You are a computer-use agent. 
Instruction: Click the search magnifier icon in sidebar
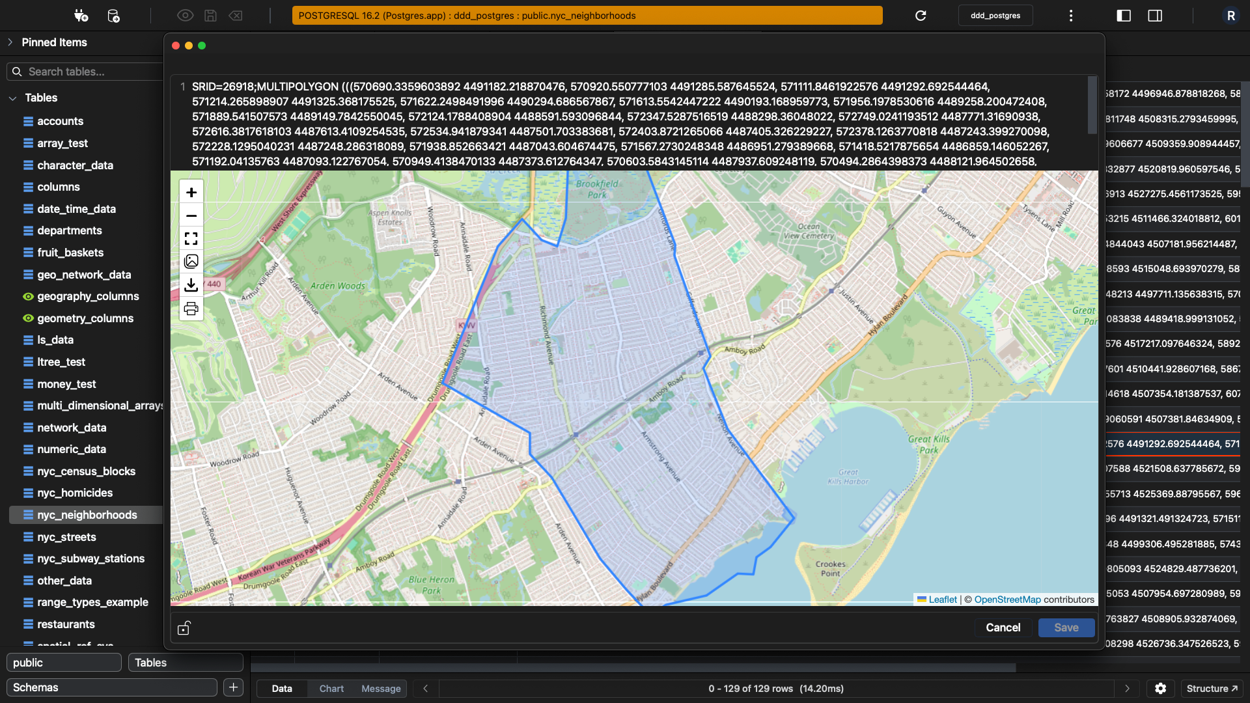pos(18,72)
